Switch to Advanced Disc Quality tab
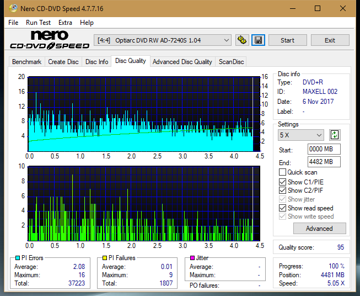The image size is (360, 296). [x=182, y=62]
